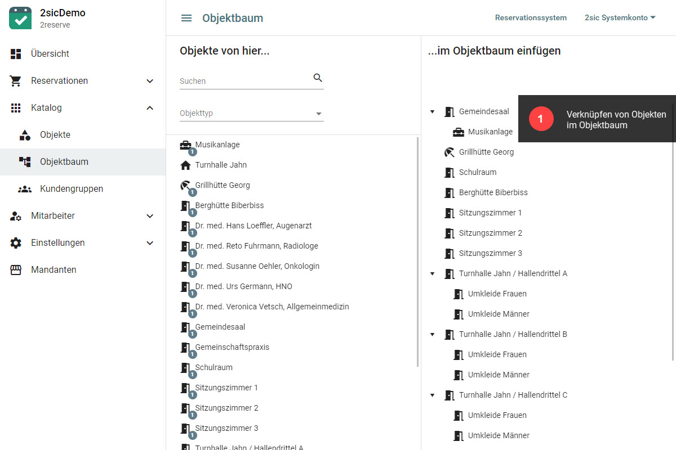Click the search magnifier icon
The height and width of the screenshot is (450, 676).
(x=318, y=78)
